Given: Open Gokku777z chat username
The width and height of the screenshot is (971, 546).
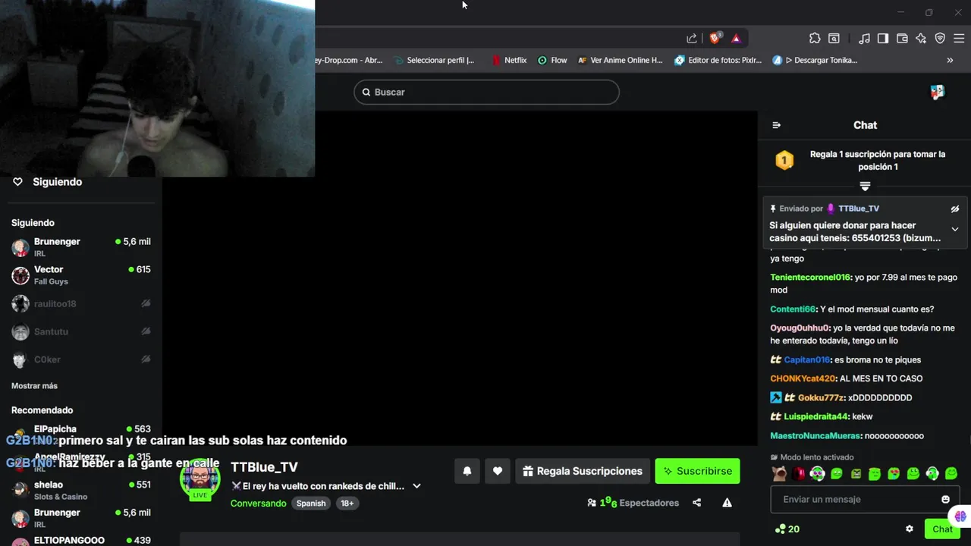Looking at the screenshot, I should click(x=821, y=397).
